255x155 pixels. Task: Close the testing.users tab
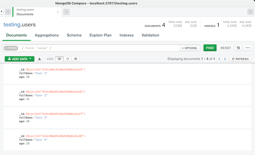[58, 12]
